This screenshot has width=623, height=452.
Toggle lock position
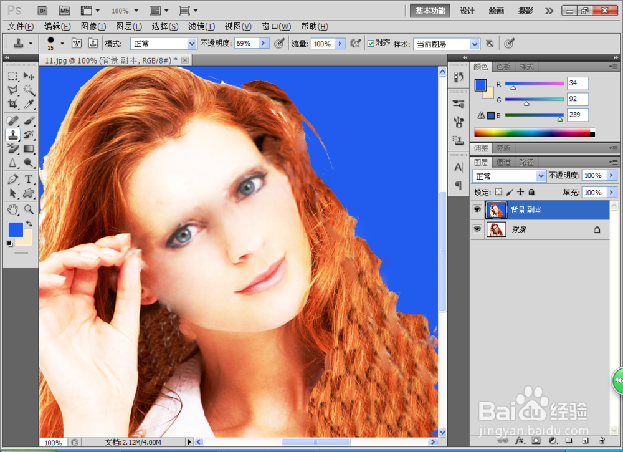click(520, 192)
